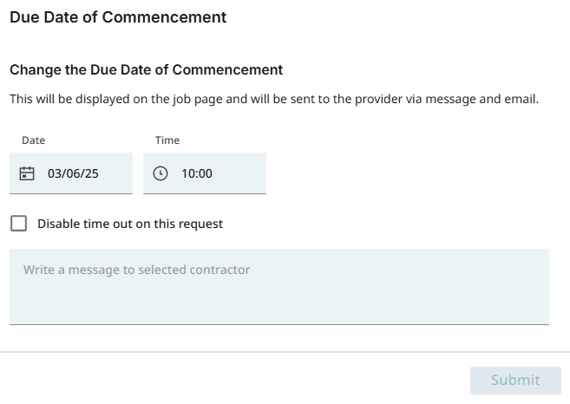Click the 'Due Date of Commencement' dialog title
Viewport: 570px width, 404px height.
click(x=118, y=17)
